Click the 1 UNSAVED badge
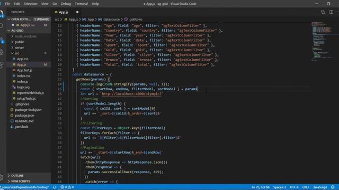The image size is (339, 190). 42,19
